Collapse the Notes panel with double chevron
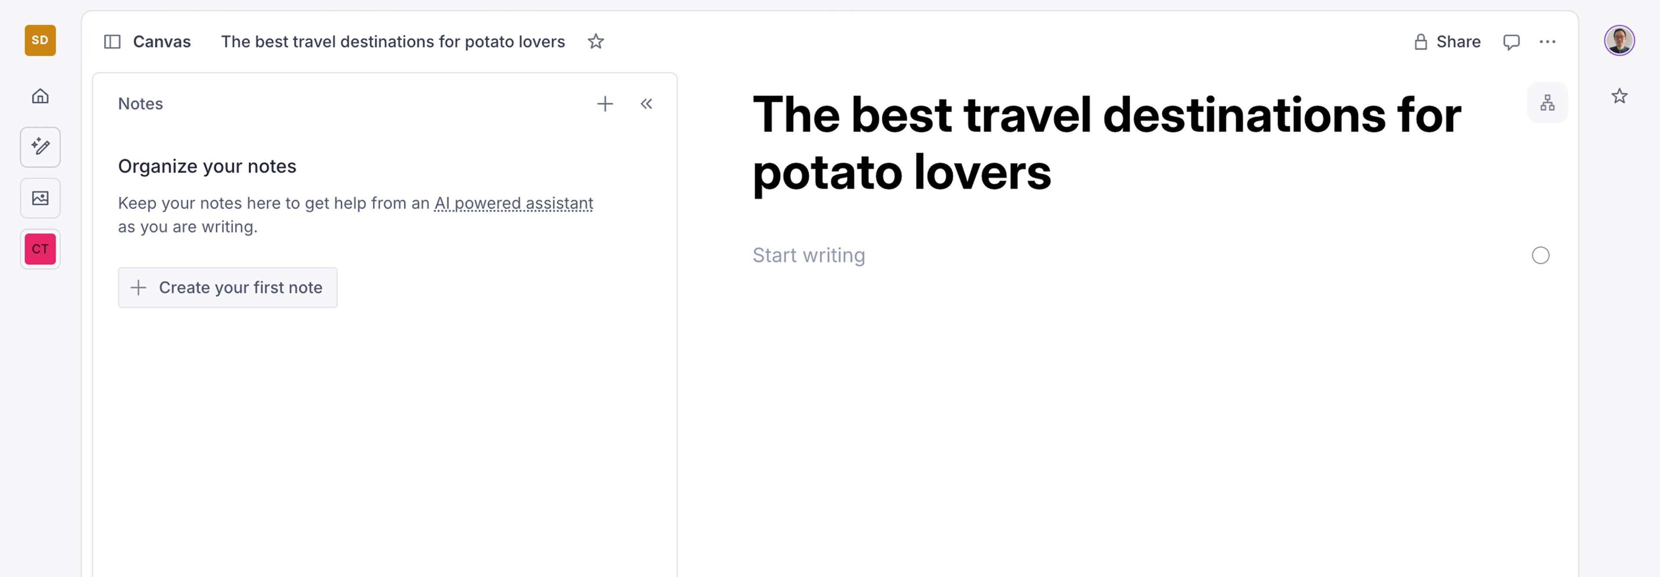 (646, 104)
